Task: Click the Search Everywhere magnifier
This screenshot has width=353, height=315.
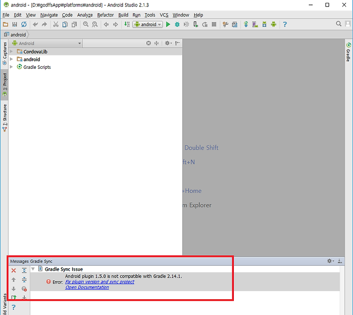Action: (339, 24)
